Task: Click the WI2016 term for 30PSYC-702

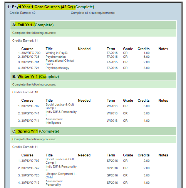Action: pyautogui.click(x=112, y=106)
